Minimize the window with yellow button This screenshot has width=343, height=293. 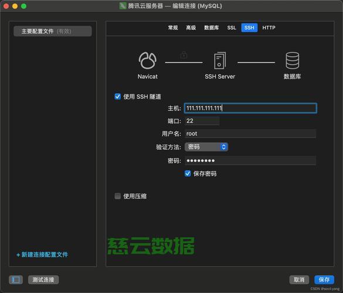pos(15,6)
